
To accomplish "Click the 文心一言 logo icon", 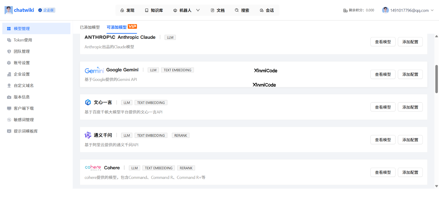I will 88,102.
